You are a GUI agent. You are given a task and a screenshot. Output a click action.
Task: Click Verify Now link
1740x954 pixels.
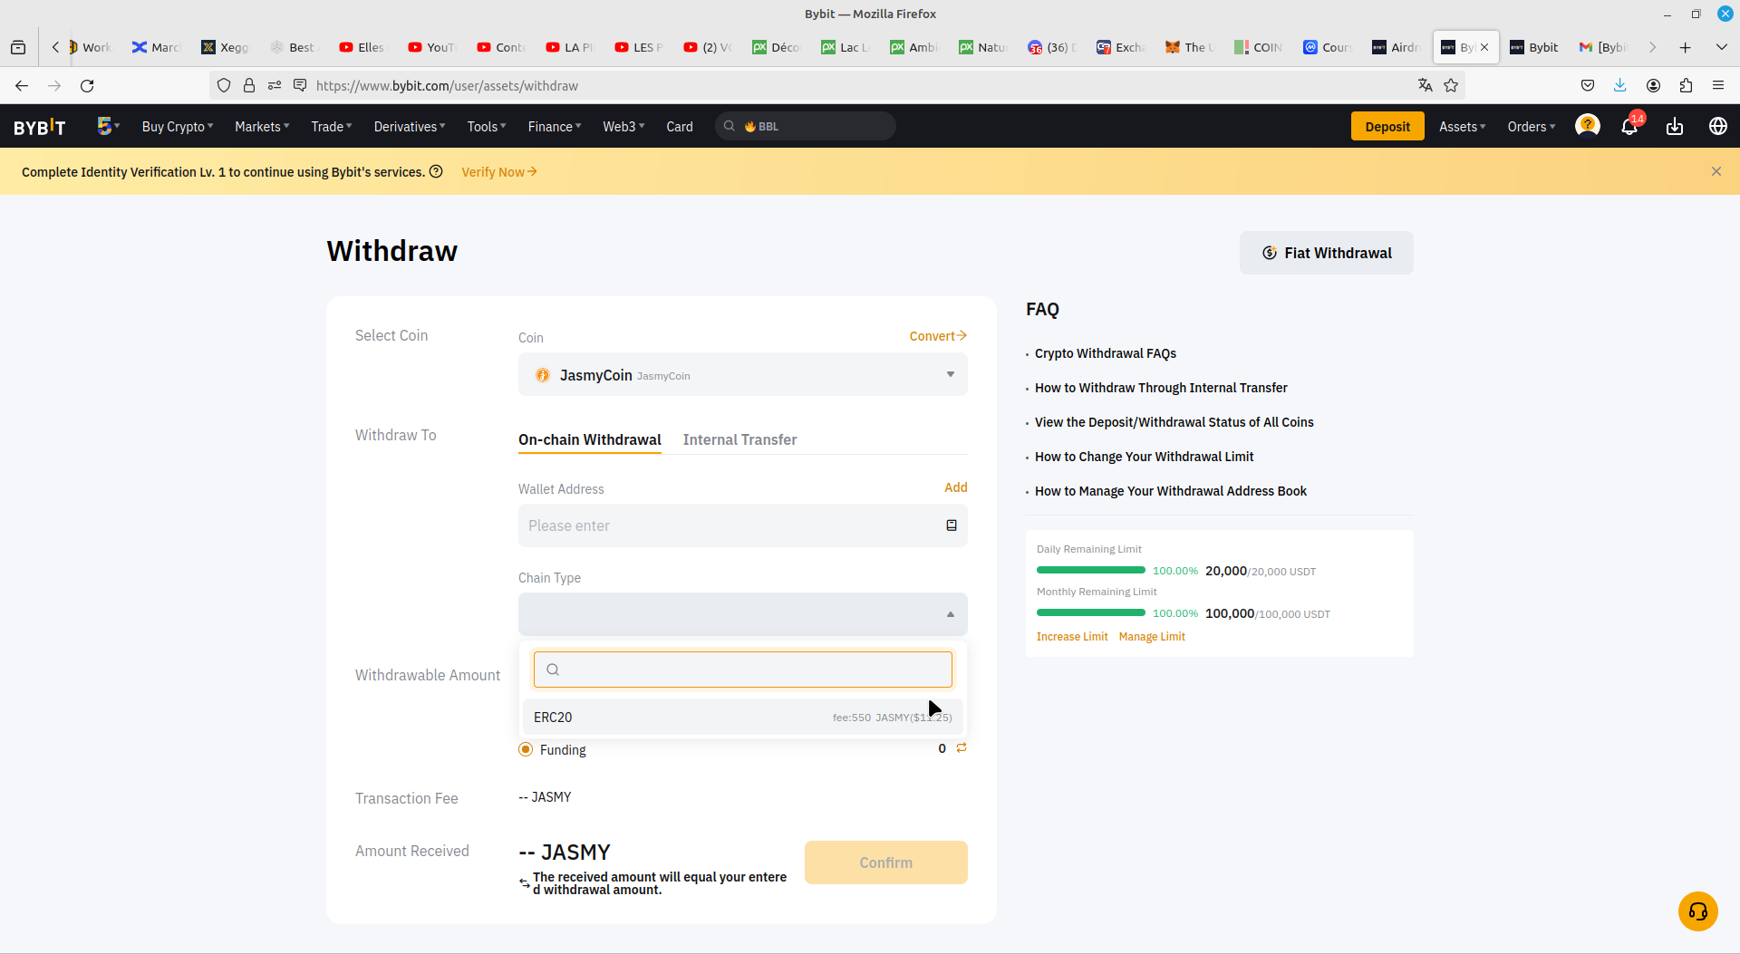499,172
